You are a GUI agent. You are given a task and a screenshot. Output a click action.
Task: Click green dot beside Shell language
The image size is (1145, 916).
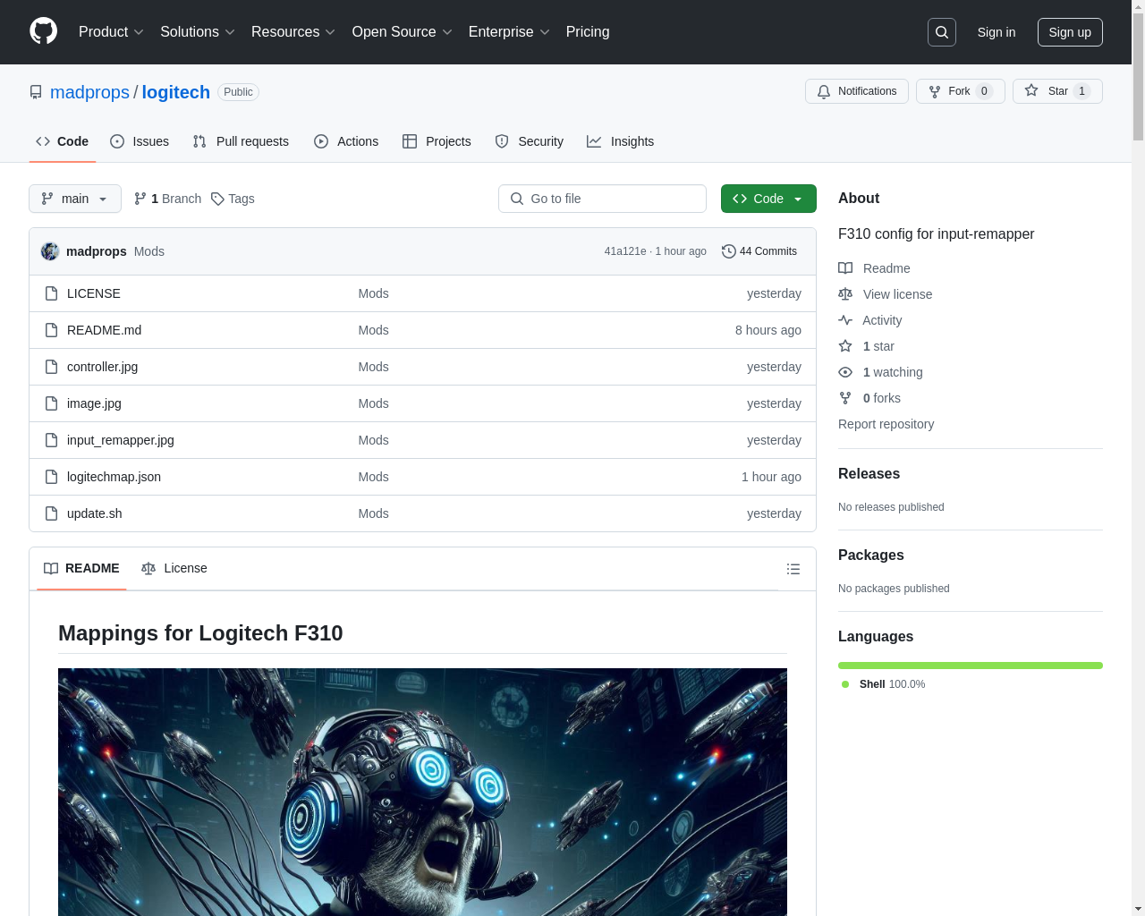point(845,684)
